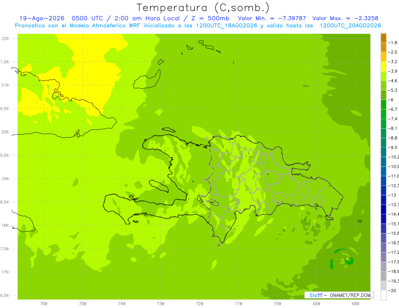399x308 pixels.
Task: Select the "21N" latitude label
Action: (x=5, y=85)
